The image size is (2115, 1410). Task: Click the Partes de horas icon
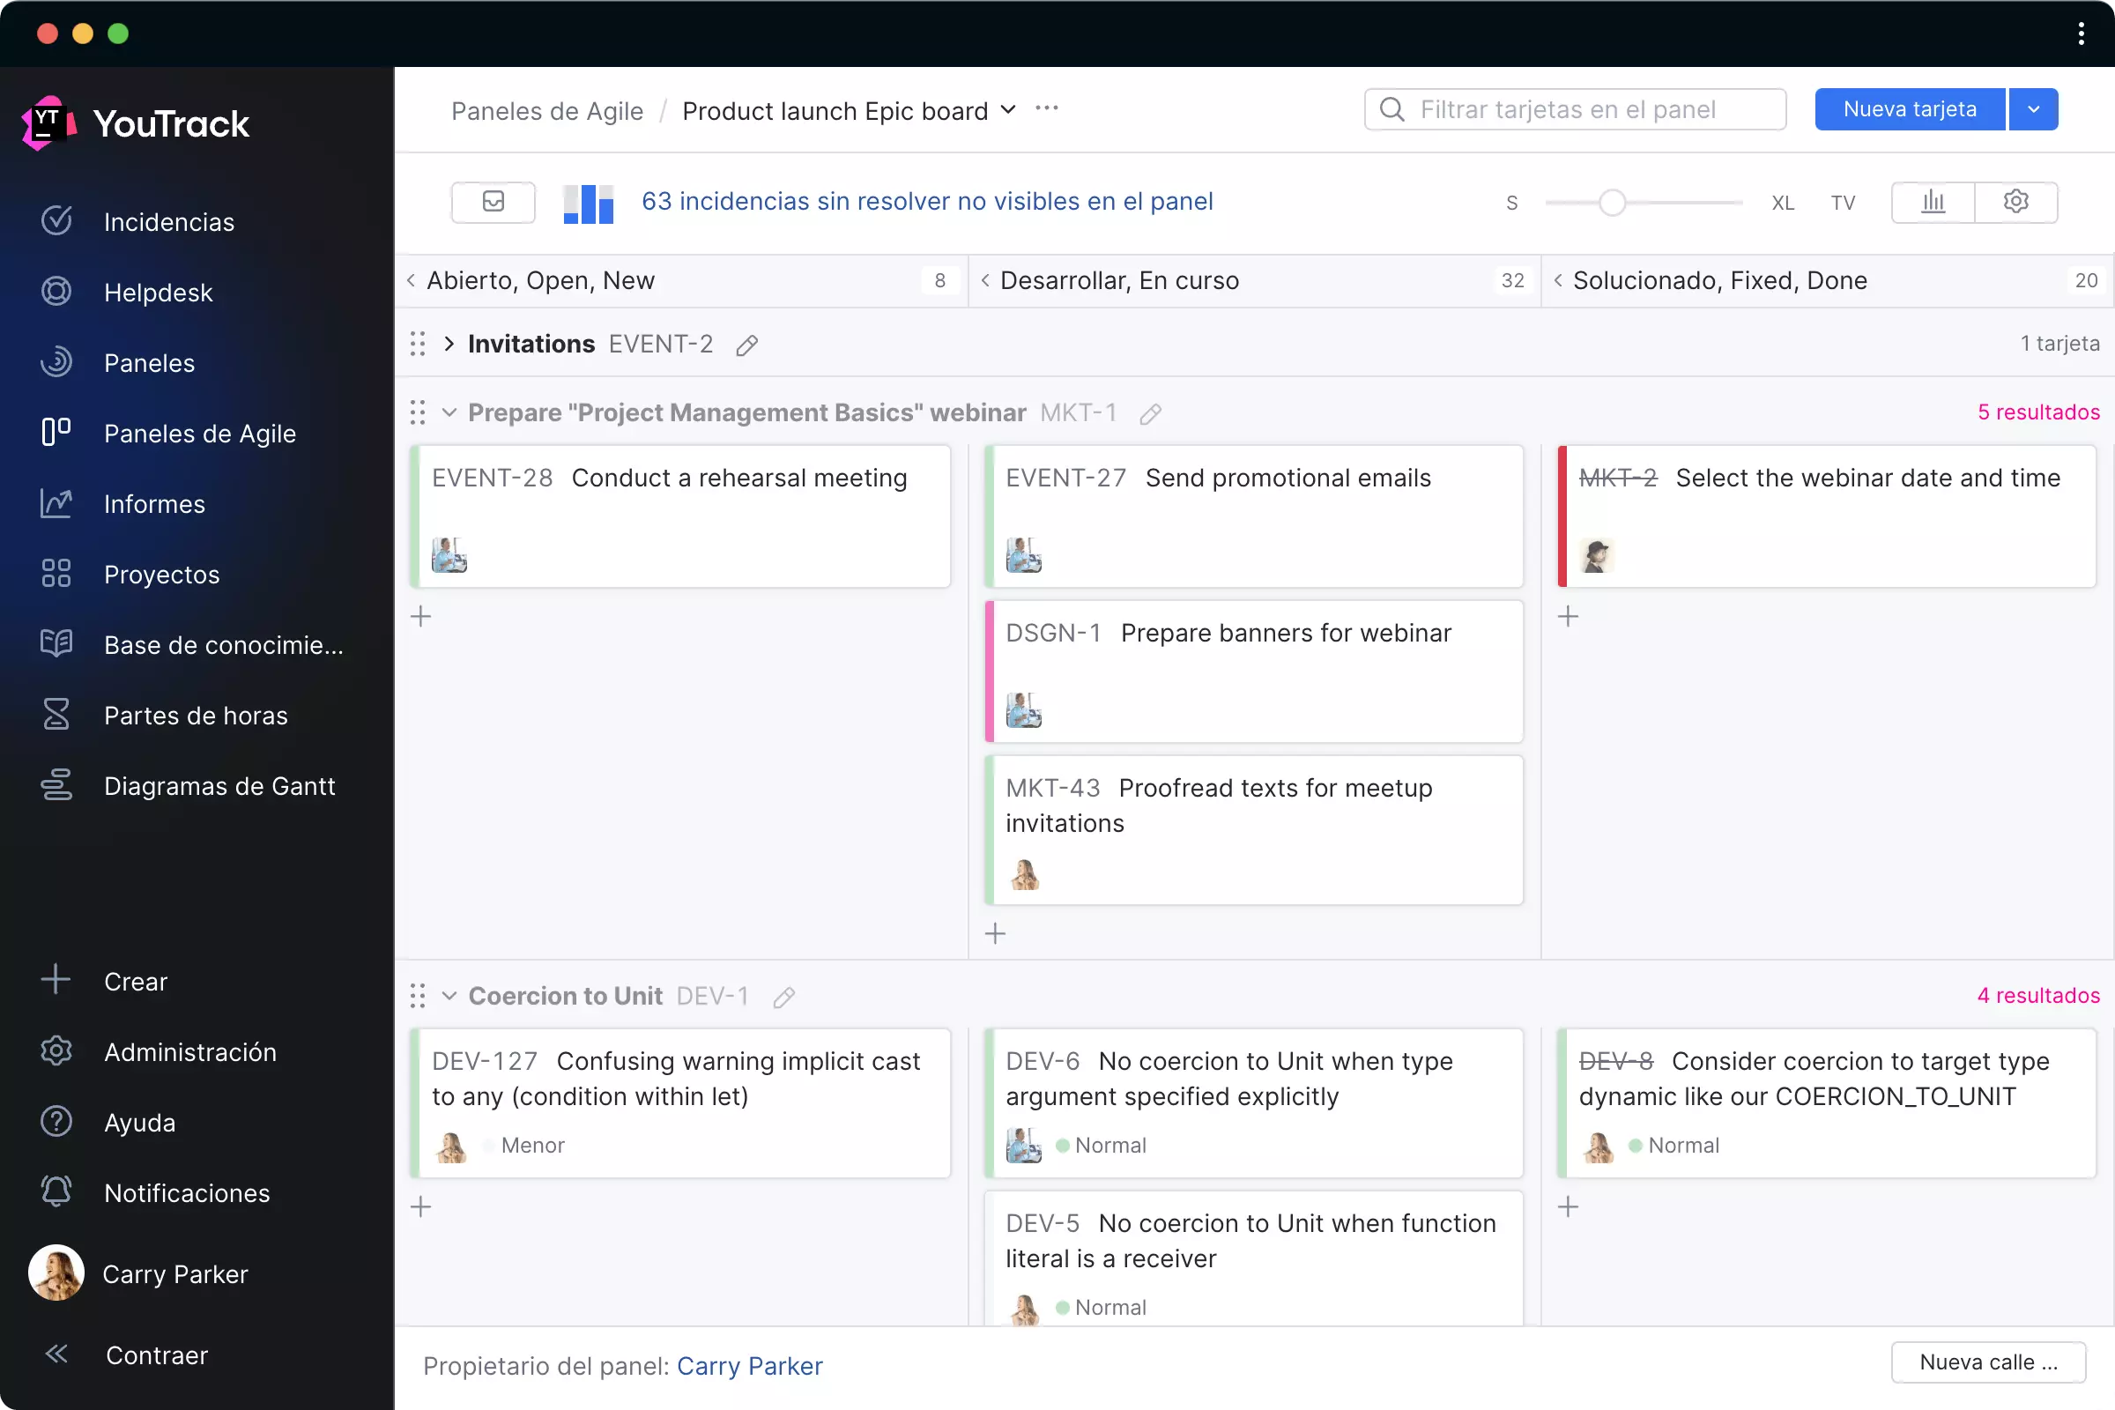55,715
